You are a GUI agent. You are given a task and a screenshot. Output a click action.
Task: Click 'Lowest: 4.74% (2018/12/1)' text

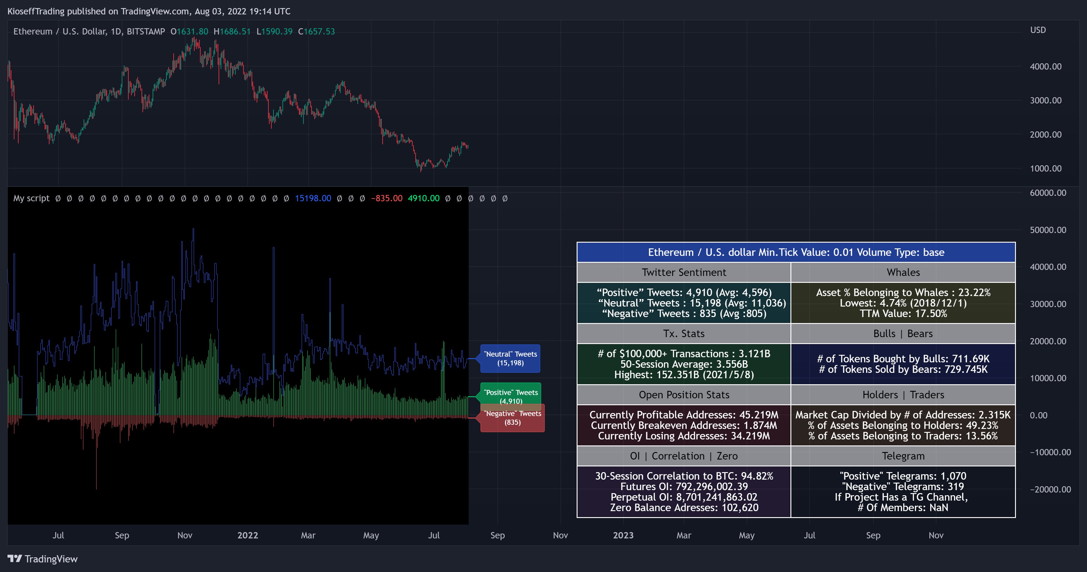pyautogui.click(x=903, y=303)
